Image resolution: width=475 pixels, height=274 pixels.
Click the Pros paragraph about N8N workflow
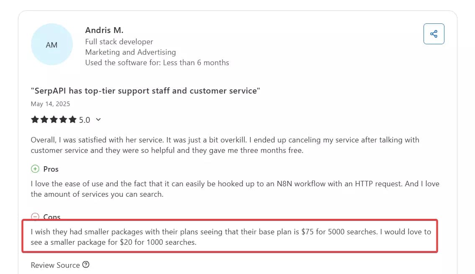tap(235, 189)
